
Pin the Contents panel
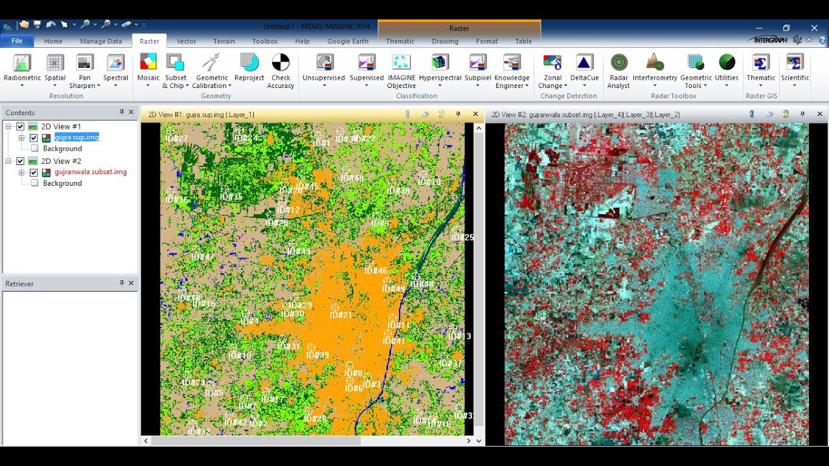pos(121,112)
